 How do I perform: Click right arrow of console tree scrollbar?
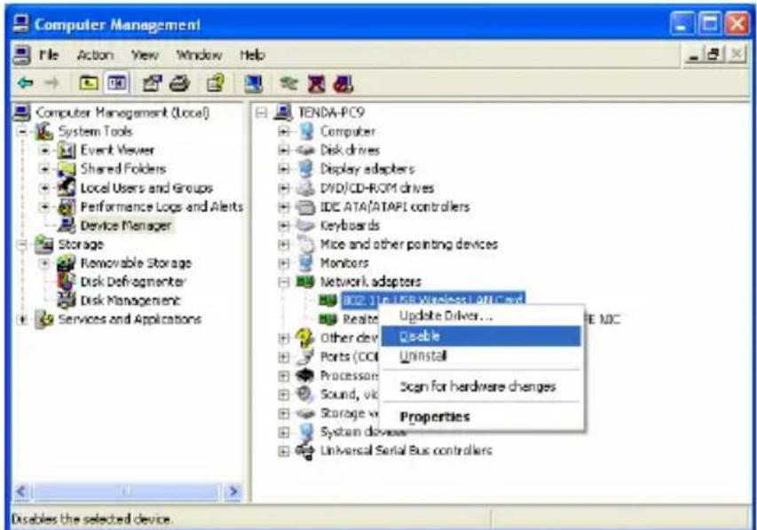233,491
